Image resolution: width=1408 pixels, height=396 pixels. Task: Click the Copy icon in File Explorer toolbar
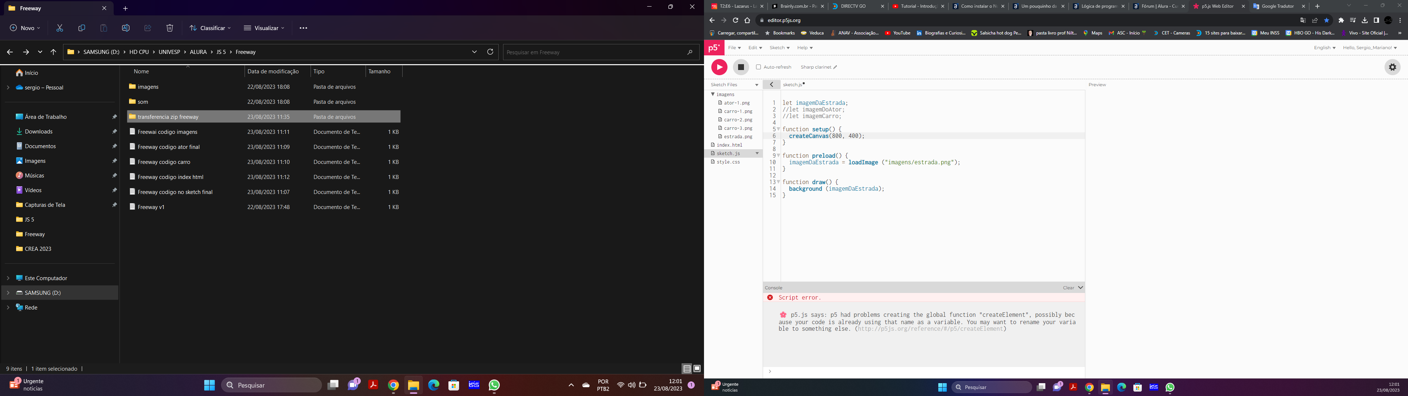tap(81, 28)
